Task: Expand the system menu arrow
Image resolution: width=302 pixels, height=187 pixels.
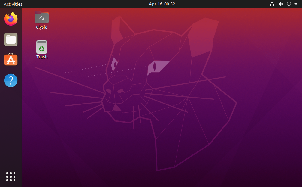Action: (296, 4)
